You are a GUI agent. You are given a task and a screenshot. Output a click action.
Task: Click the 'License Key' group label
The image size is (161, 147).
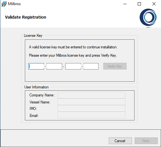tap(33, 36)
